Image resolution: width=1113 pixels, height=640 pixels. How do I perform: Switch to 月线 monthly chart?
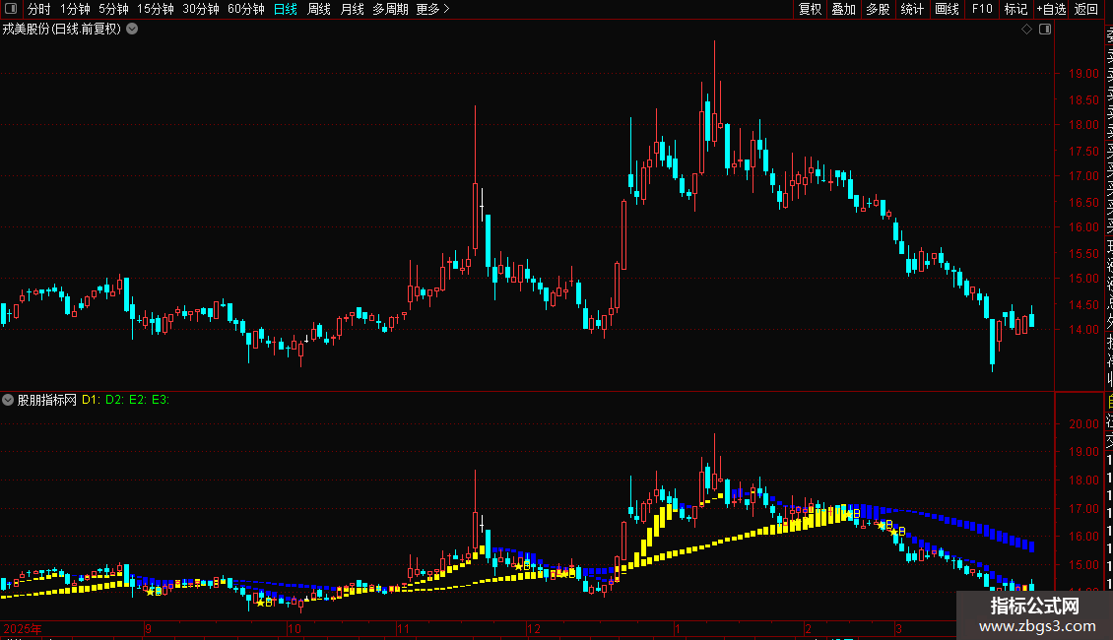click(352, 9)
